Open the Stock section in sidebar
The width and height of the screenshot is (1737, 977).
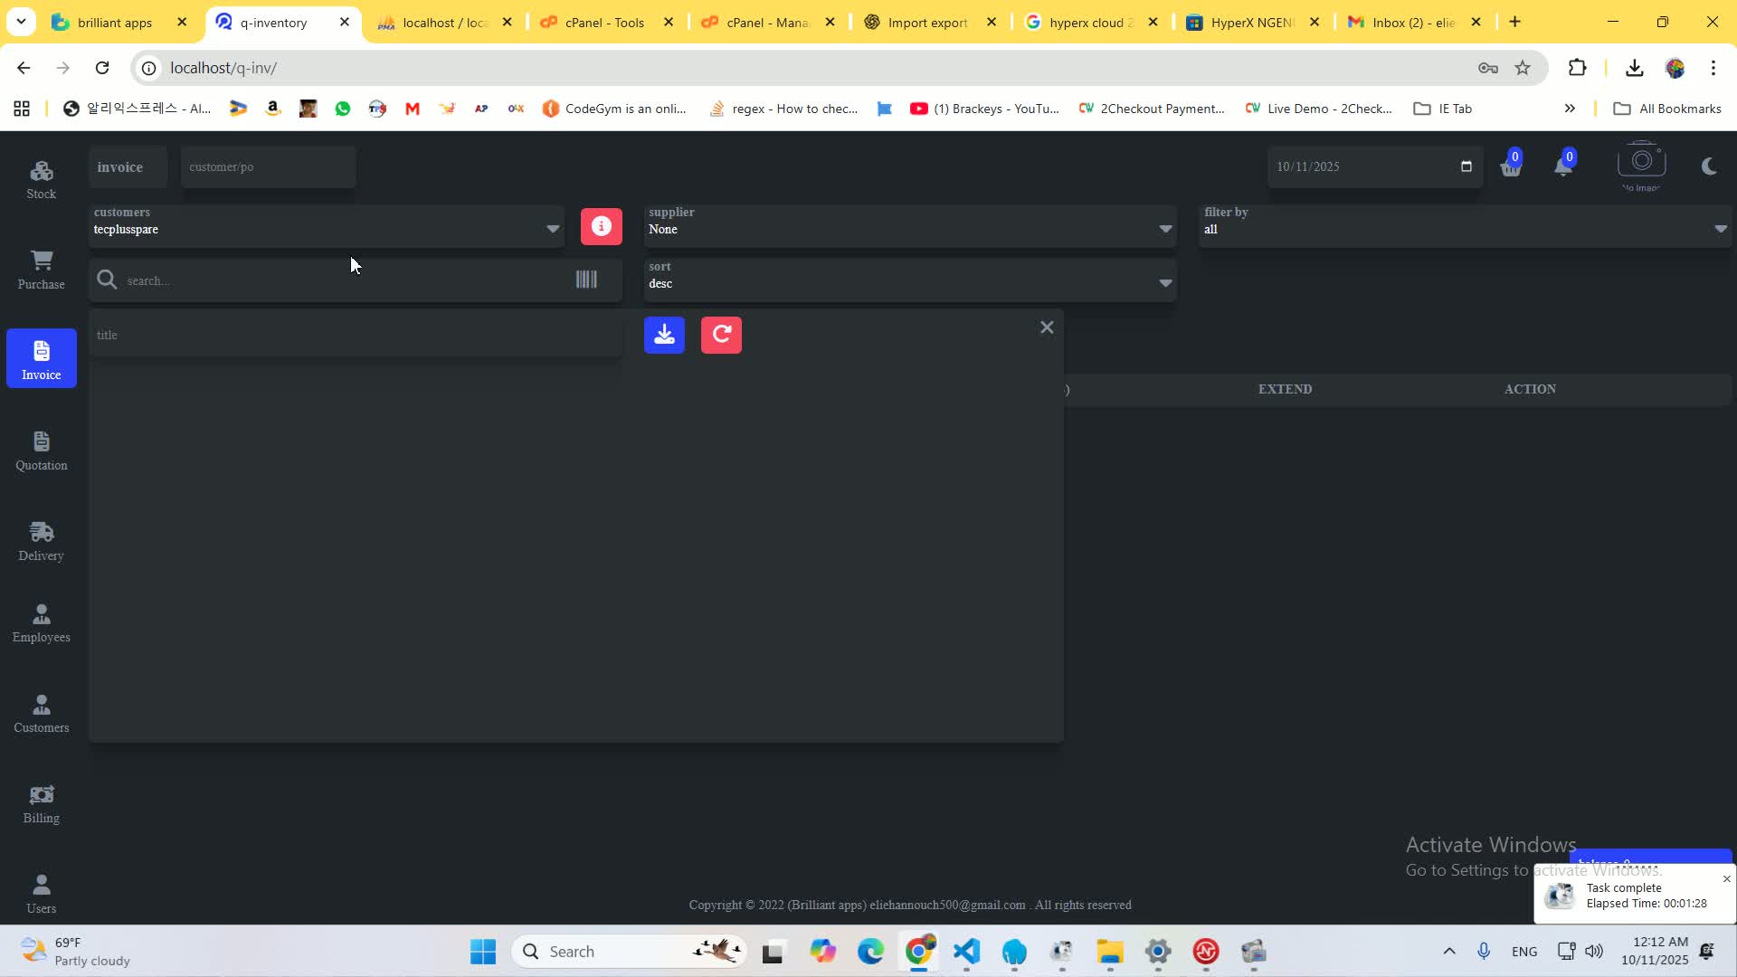41,179
